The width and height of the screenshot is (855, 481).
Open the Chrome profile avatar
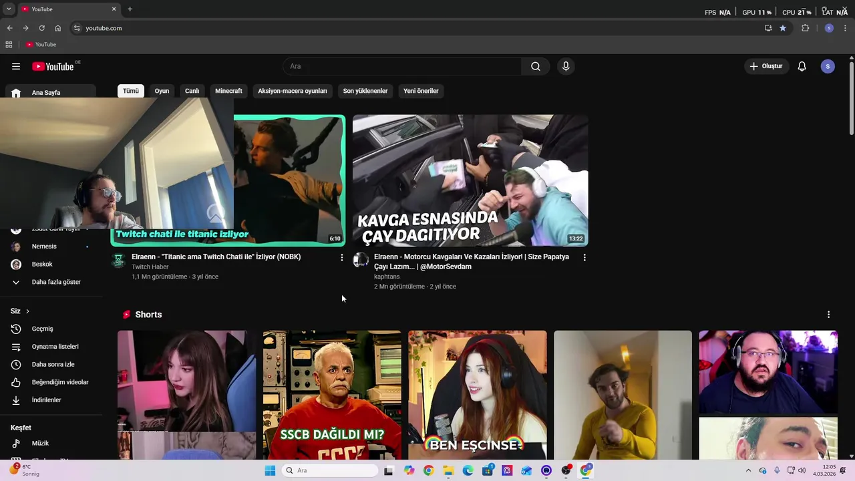(829, 28)
